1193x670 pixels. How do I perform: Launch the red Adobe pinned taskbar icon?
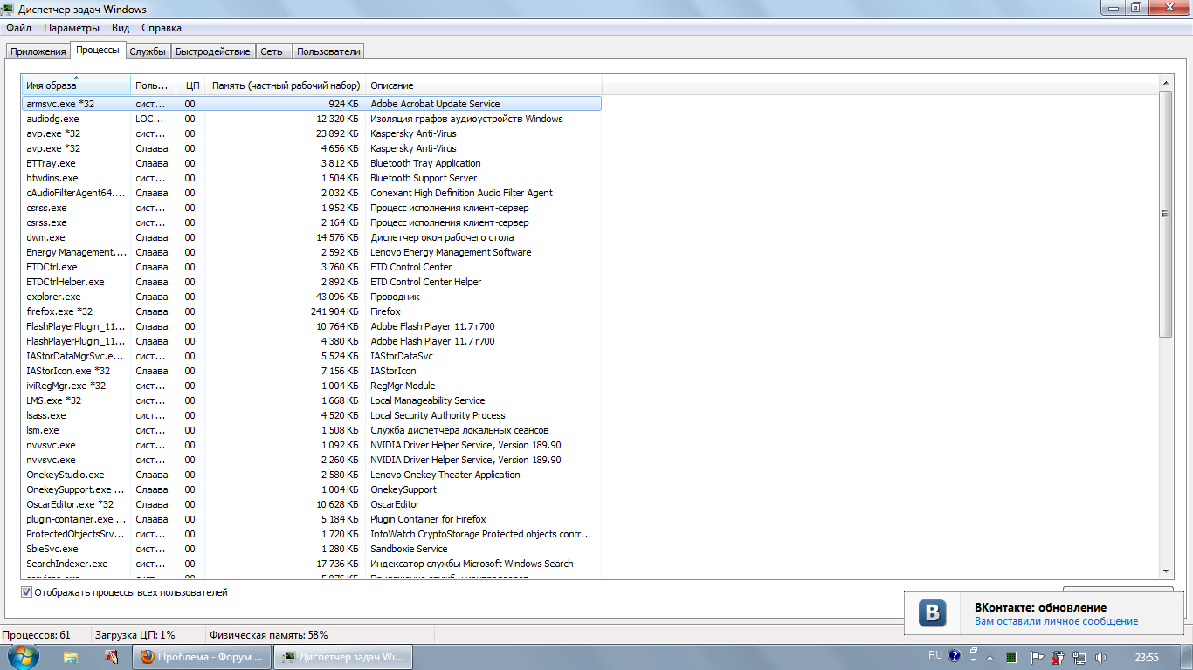pyautogui.click(x=111, y=657)
